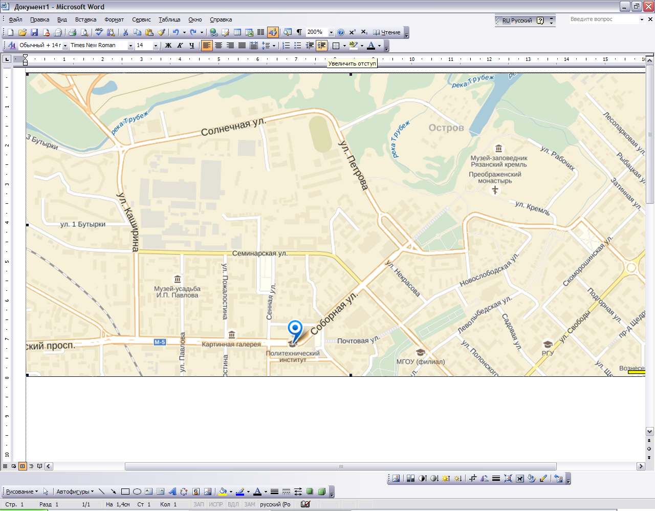655x511 pixels.
Task: Open the borders dropdown arrow
Action: [x=344, y=46]
